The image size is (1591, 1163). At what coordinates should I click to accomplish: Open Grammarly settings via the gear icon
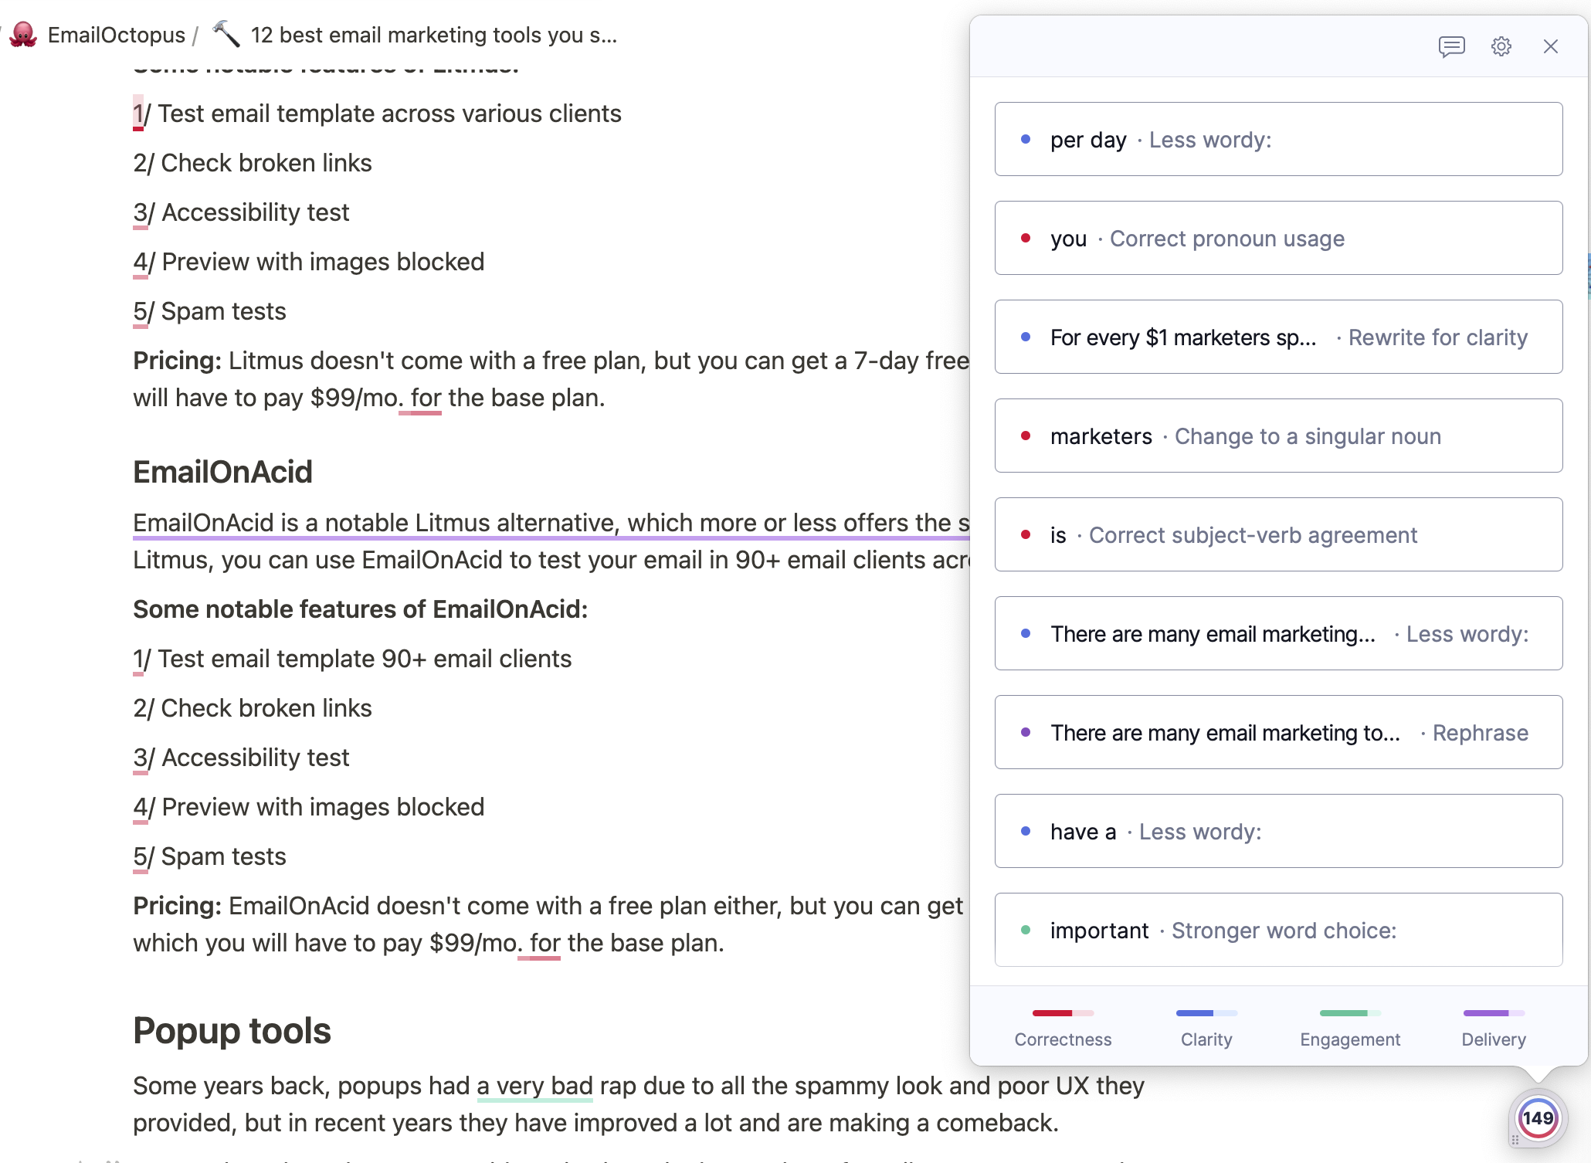coord(1501,46)
